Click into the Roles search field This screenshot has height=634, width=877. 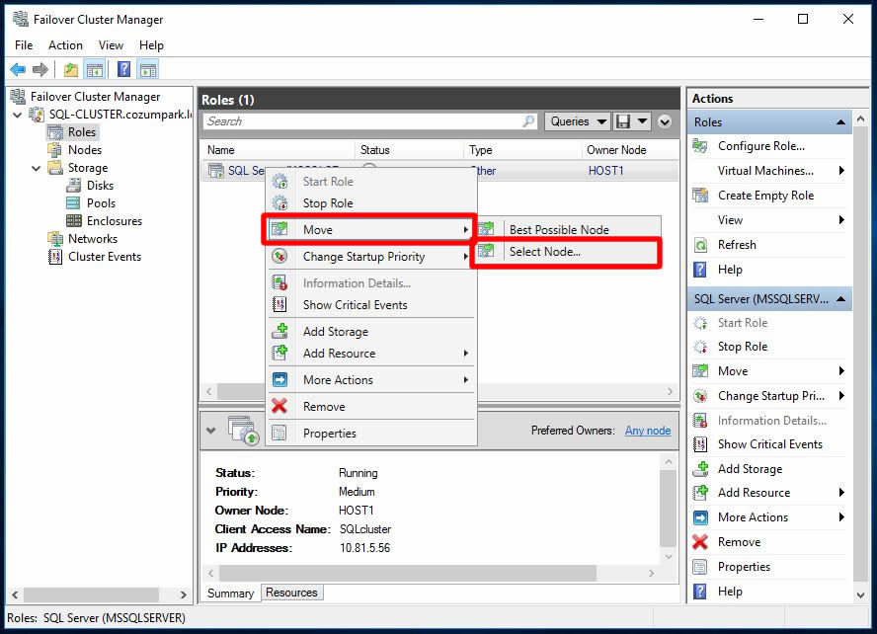click(x=360, y=121)
